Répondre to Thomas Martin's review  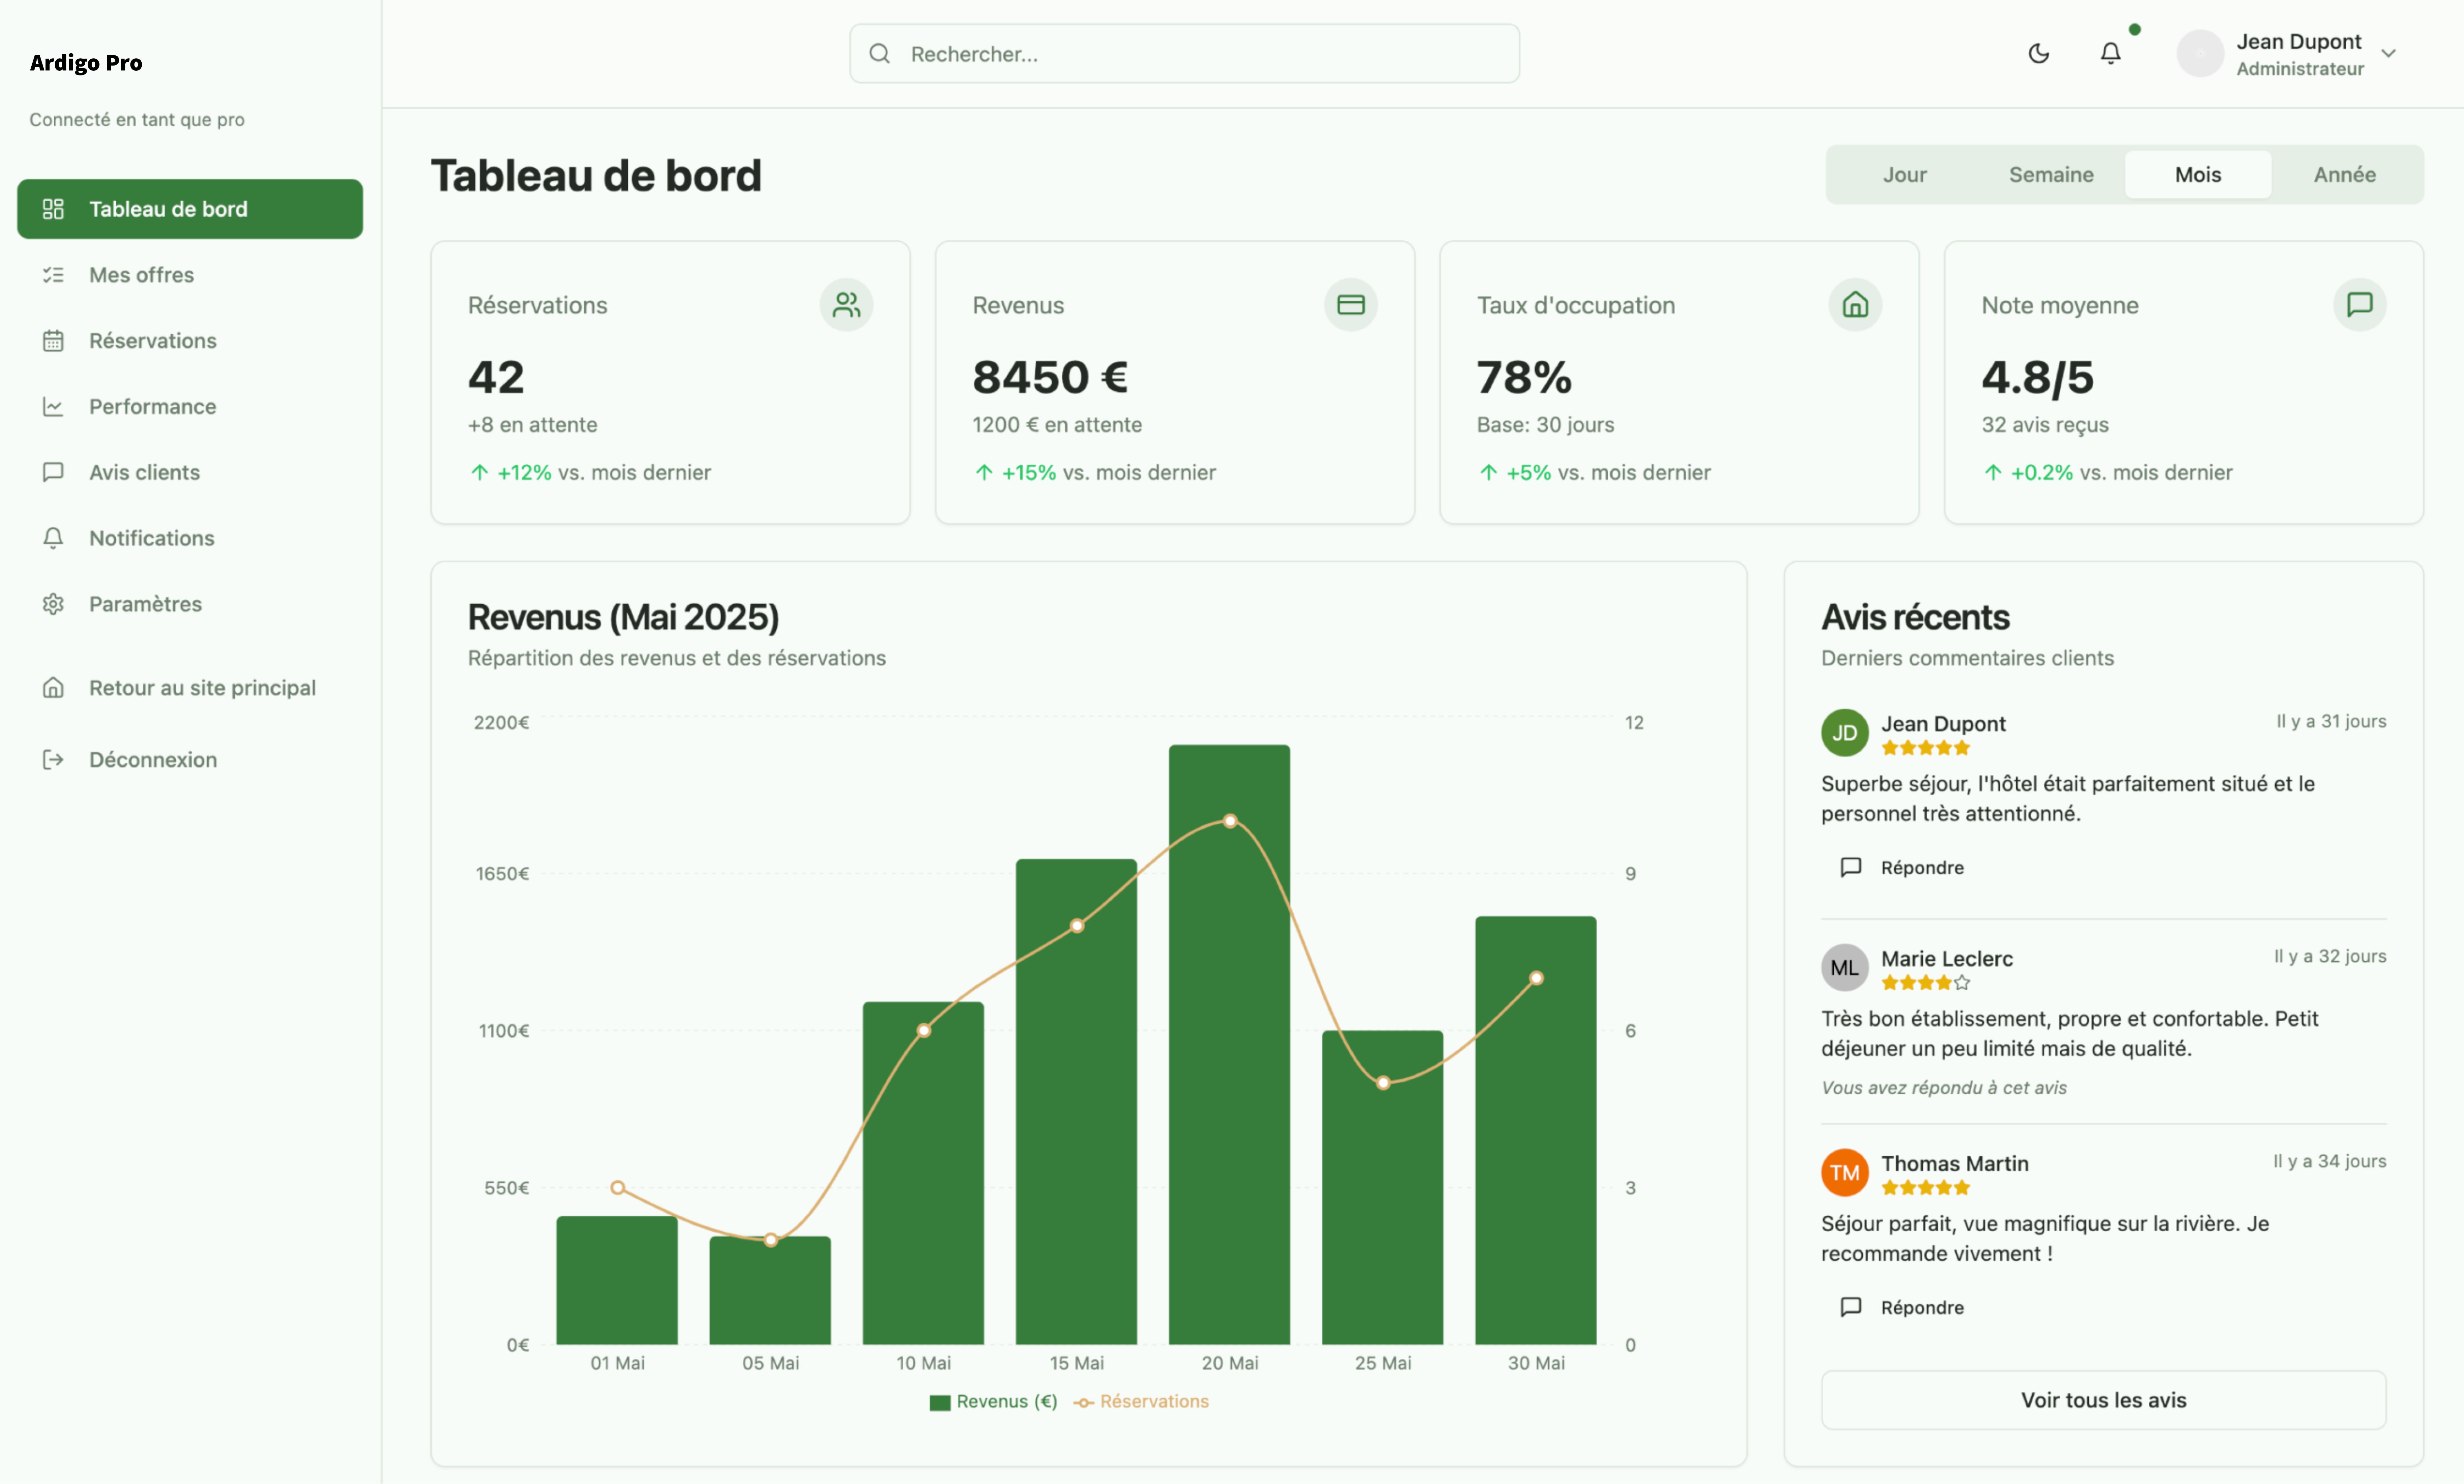1903,1307
